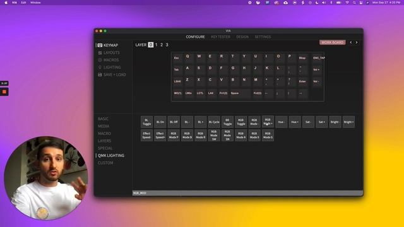This screenshot has width=404, height=227.
Task: Choose the Bright + keycode
Action: tap(348, 122)
